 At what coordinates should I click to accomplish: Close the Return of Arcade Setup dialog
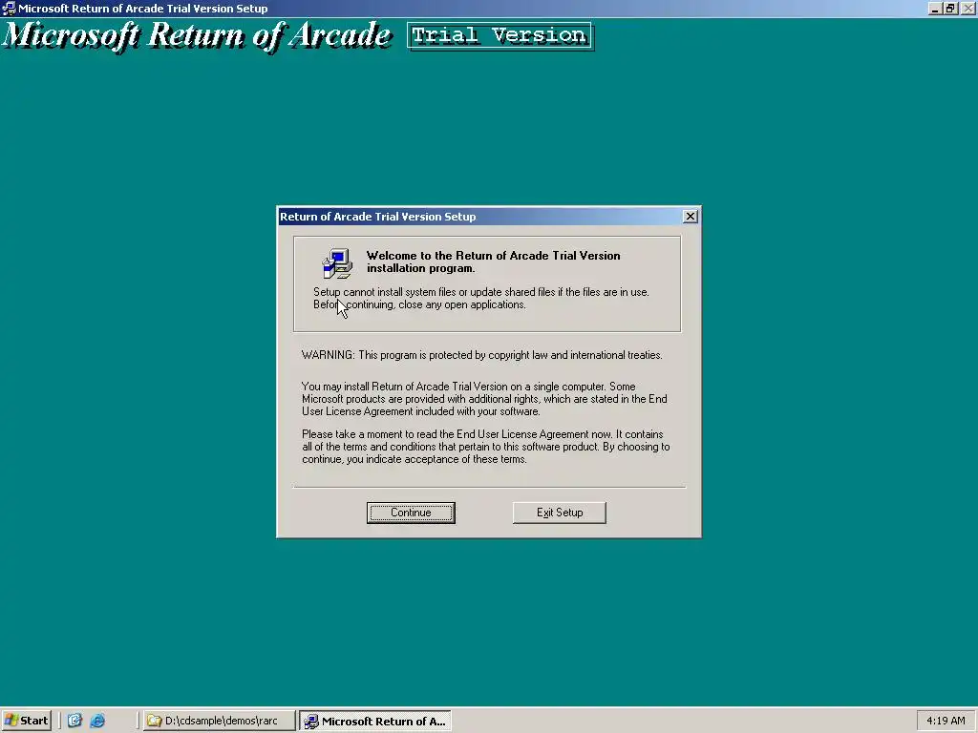click(x=690, y=217)
